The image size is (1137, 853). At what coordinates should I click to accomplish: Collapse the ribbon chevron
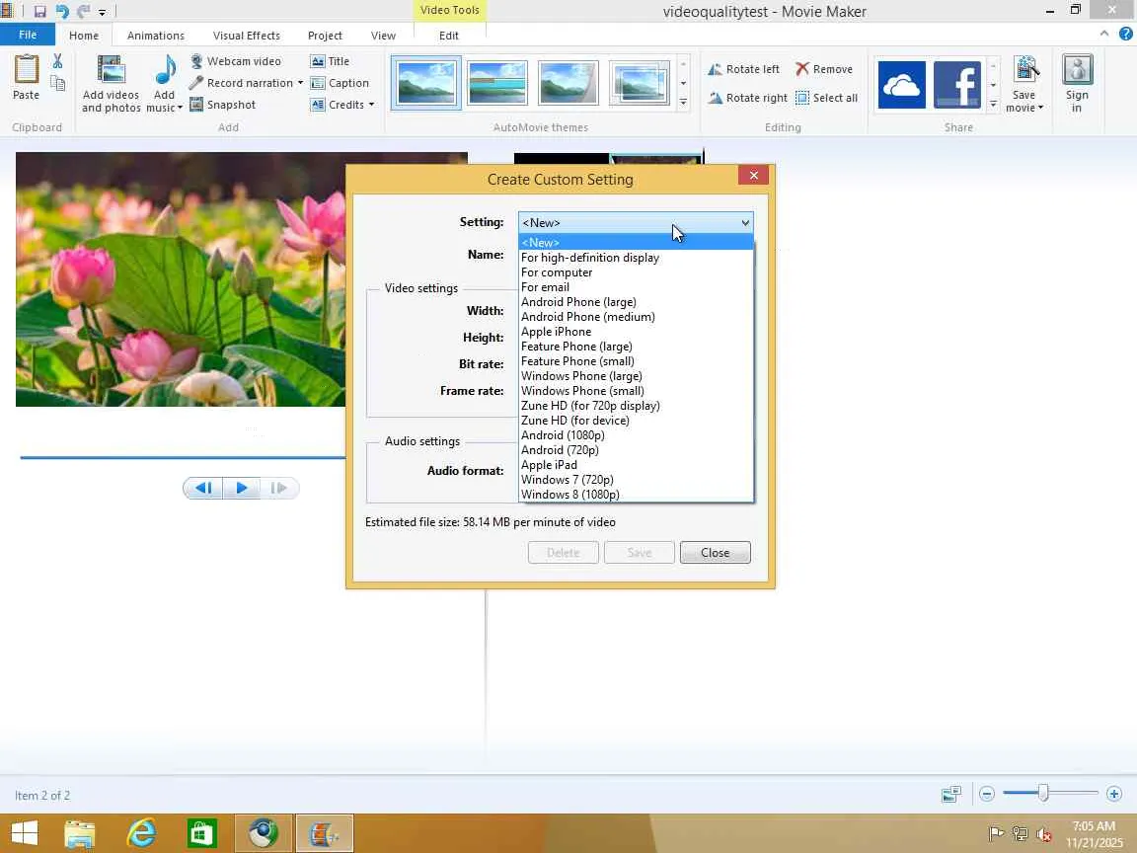1104,34
